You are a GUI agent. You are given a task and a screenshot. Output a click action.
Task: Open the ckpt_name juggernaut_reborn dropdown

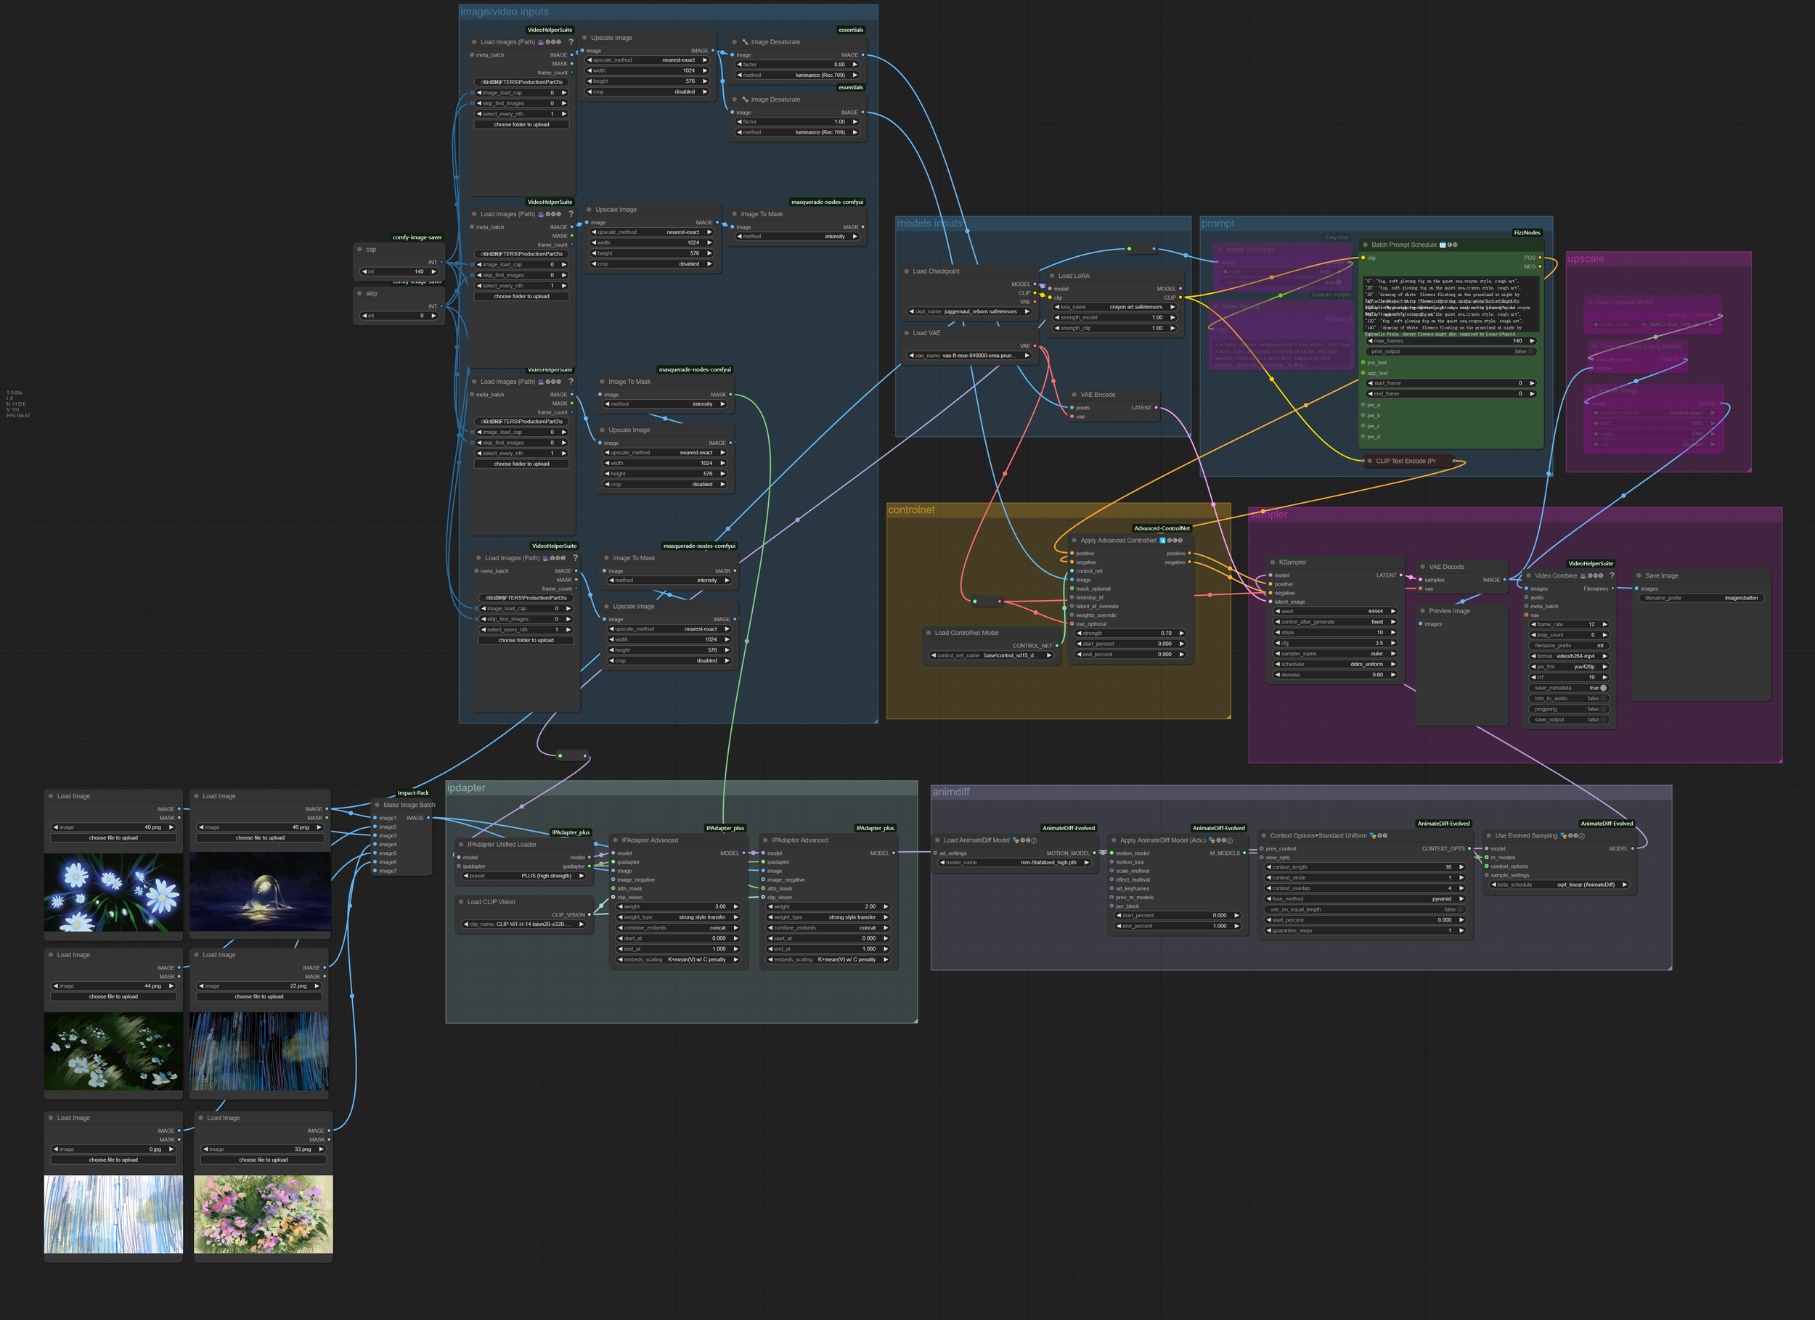tap(969, 311)
